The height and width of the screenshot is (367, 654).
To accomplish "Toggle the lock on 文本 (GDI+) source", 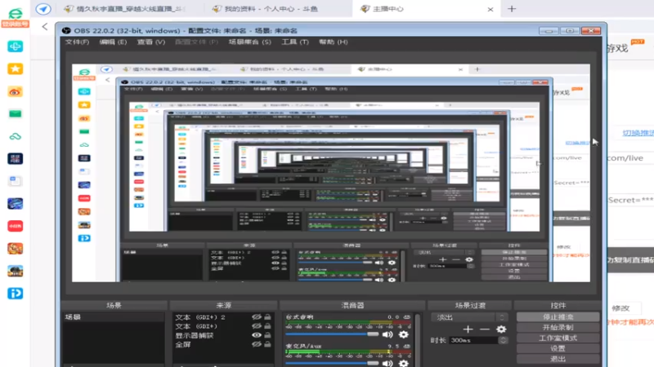I will pos(267,326).
